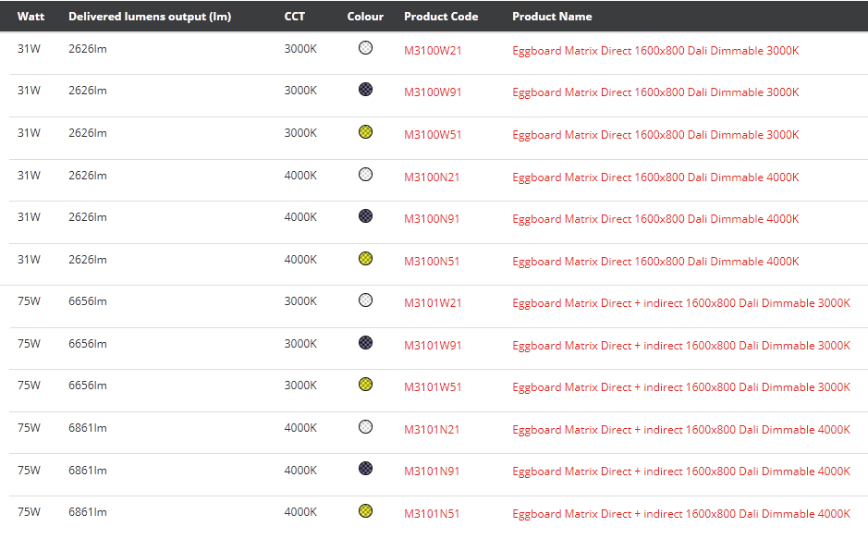
Task: Open the product name link in the M3100N21 row
Action: 655,178
